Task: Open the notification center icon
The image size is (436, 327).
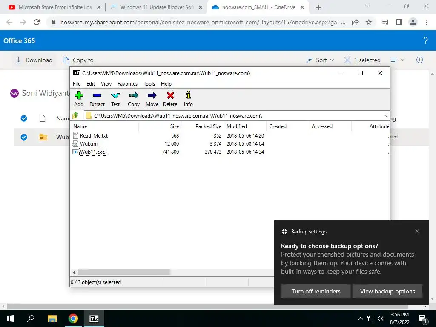Action: point(423,318)
